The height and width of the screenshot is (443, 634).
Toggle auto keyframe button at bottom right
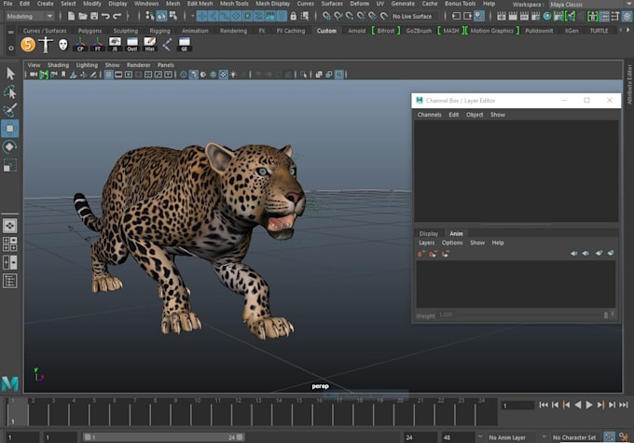(x=609, y=436)
